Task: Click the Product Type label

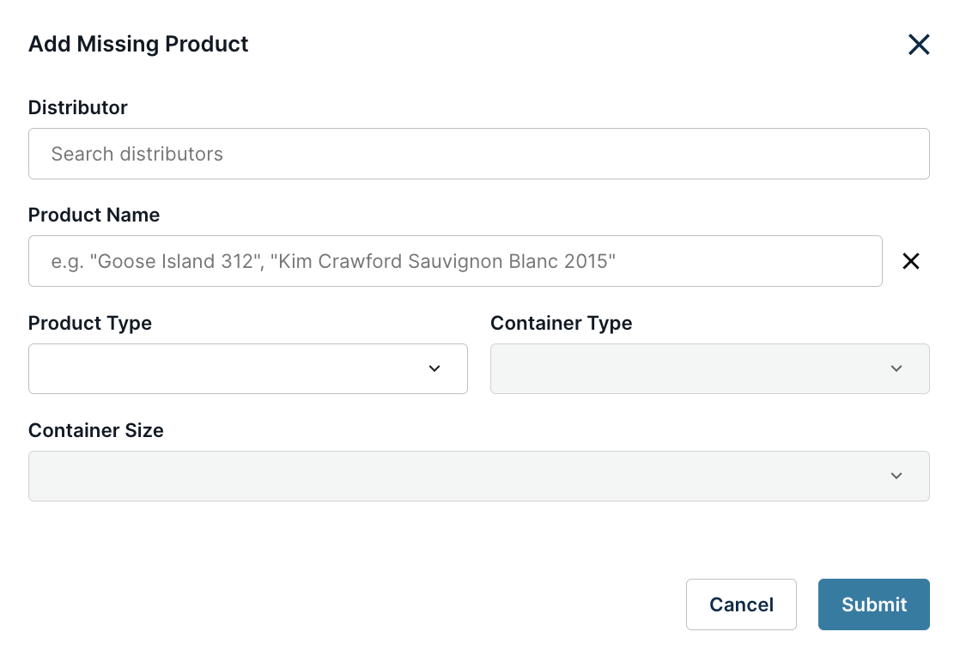Action: click(89, 324)
